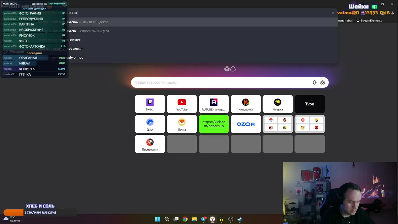Open the StreamElements bookmark
The image size is (398, 224).
[369, 21]
